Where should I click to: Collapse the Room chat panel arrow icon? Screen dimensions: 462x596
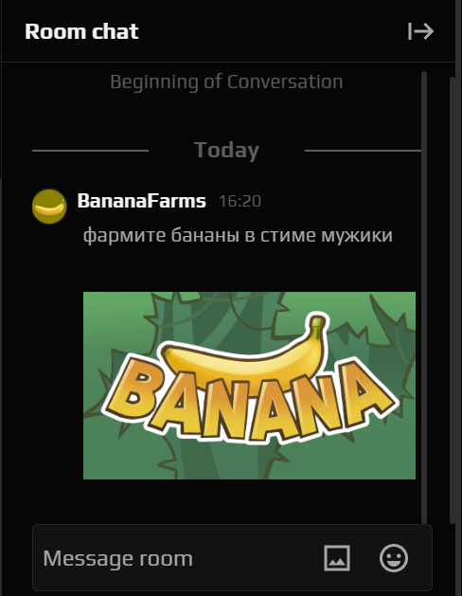tap(420, 31)
